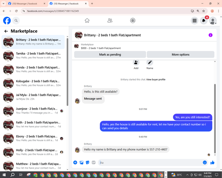
Task: Open Jai'Myla conversation in list
Action: 33,97
